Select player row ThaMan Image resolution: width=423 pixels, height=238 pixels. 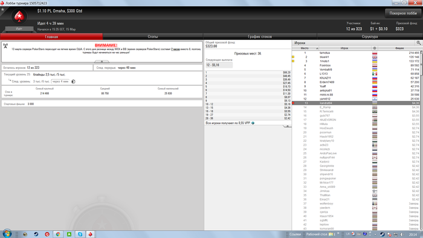tap(355, 195)
